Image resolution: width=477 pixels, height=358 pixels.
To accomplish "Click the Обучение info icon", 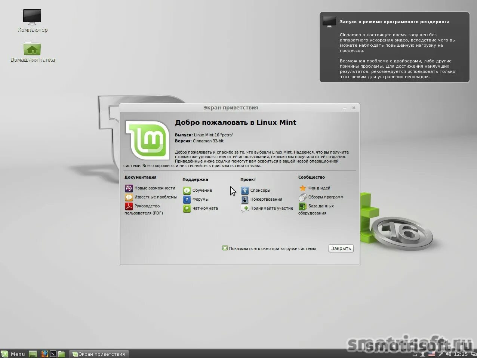I will (x=187, y=190).
